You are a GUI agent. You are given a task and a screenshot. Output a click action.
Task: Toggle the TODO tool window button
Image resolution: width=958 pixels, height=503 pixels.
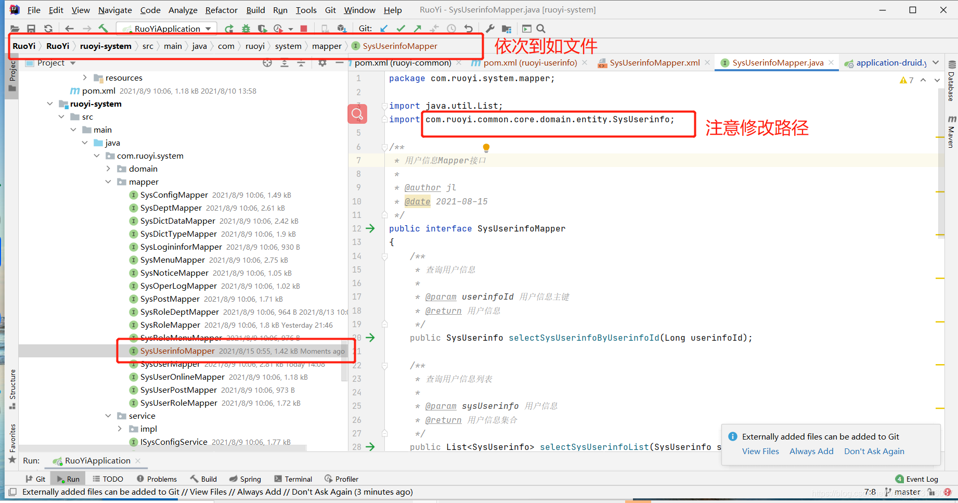108,479
